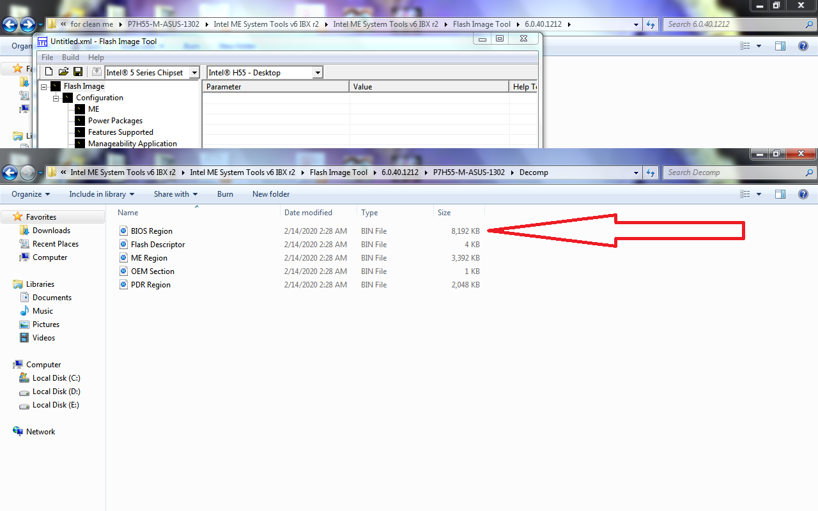Open Build menu in Flash Image Tool
This screenshot has height=511, width=818.
pyautogui.click(x=70, y=57)
